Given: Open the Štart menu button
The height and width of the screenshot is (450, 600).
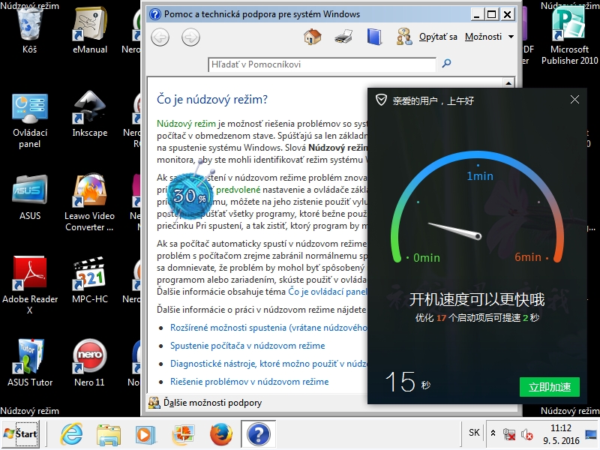Looking at the screenshot, I should coord(20,434).
